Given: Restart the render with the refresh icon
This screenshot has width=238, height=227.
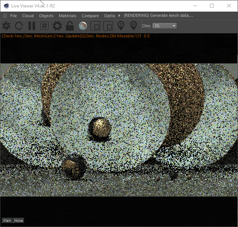Looking at the screenshot, I should pos(19,26).
